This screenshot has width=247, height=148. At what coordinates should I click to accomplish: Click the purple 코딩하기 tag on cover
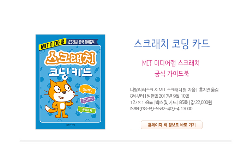88,100
